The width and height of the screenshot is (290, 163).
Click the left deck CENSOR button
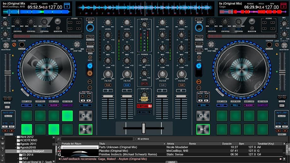click(x=22, y=44)
